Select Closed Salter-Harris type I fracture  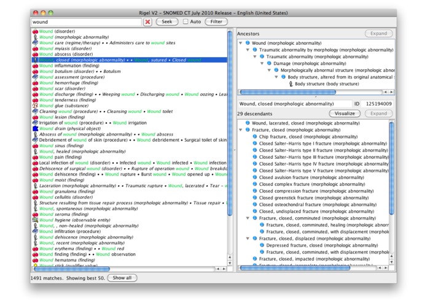tap(323, 144)
